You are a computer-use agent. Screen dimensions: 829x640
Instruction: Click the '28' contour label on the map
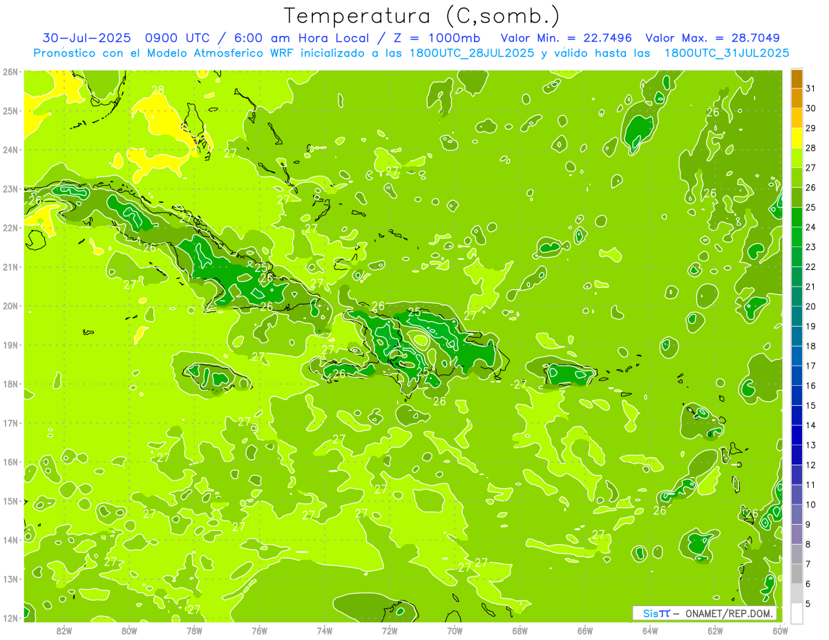click(158, 90)
